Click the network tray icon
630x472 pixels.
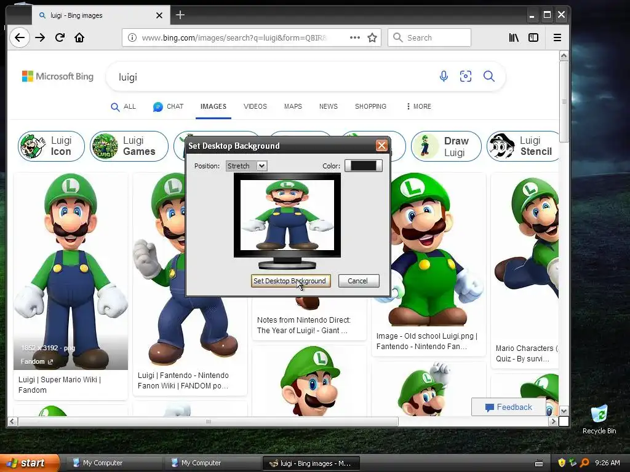pyautogui.click(x=573, y=463)
